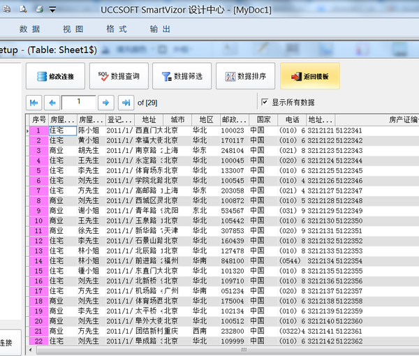Viewport: 419px width, 356px height.
Task: Click the 城市 column header
Action: click(x=177, y=119)
